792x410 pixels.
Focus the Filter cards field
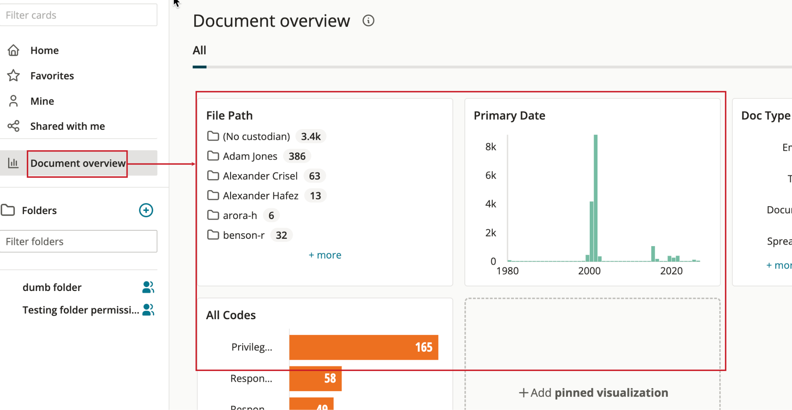pos(79,15)
